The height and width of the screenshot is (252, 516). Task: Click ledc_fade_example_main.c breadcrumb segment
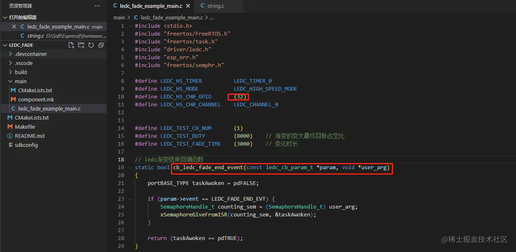tap(172, 18)
